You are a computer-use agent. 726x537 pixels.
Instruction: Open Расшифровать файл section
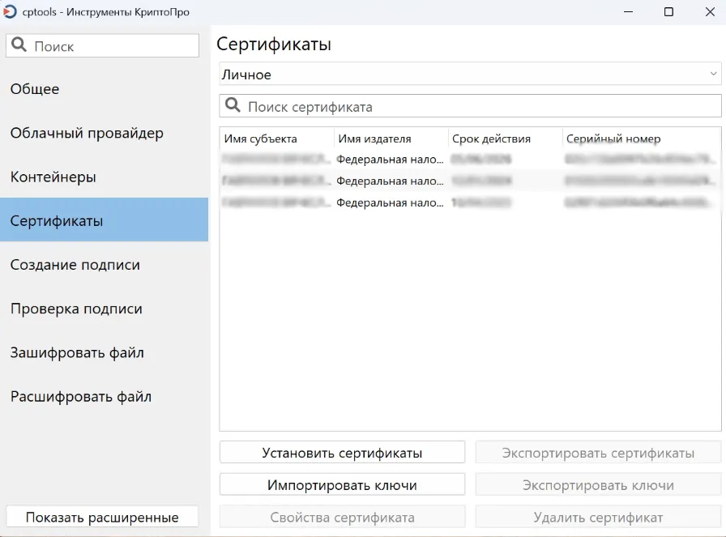pos(80,397)
